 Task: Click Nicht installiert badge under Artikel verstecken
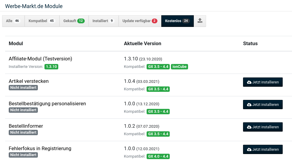(x=23, y=88)
